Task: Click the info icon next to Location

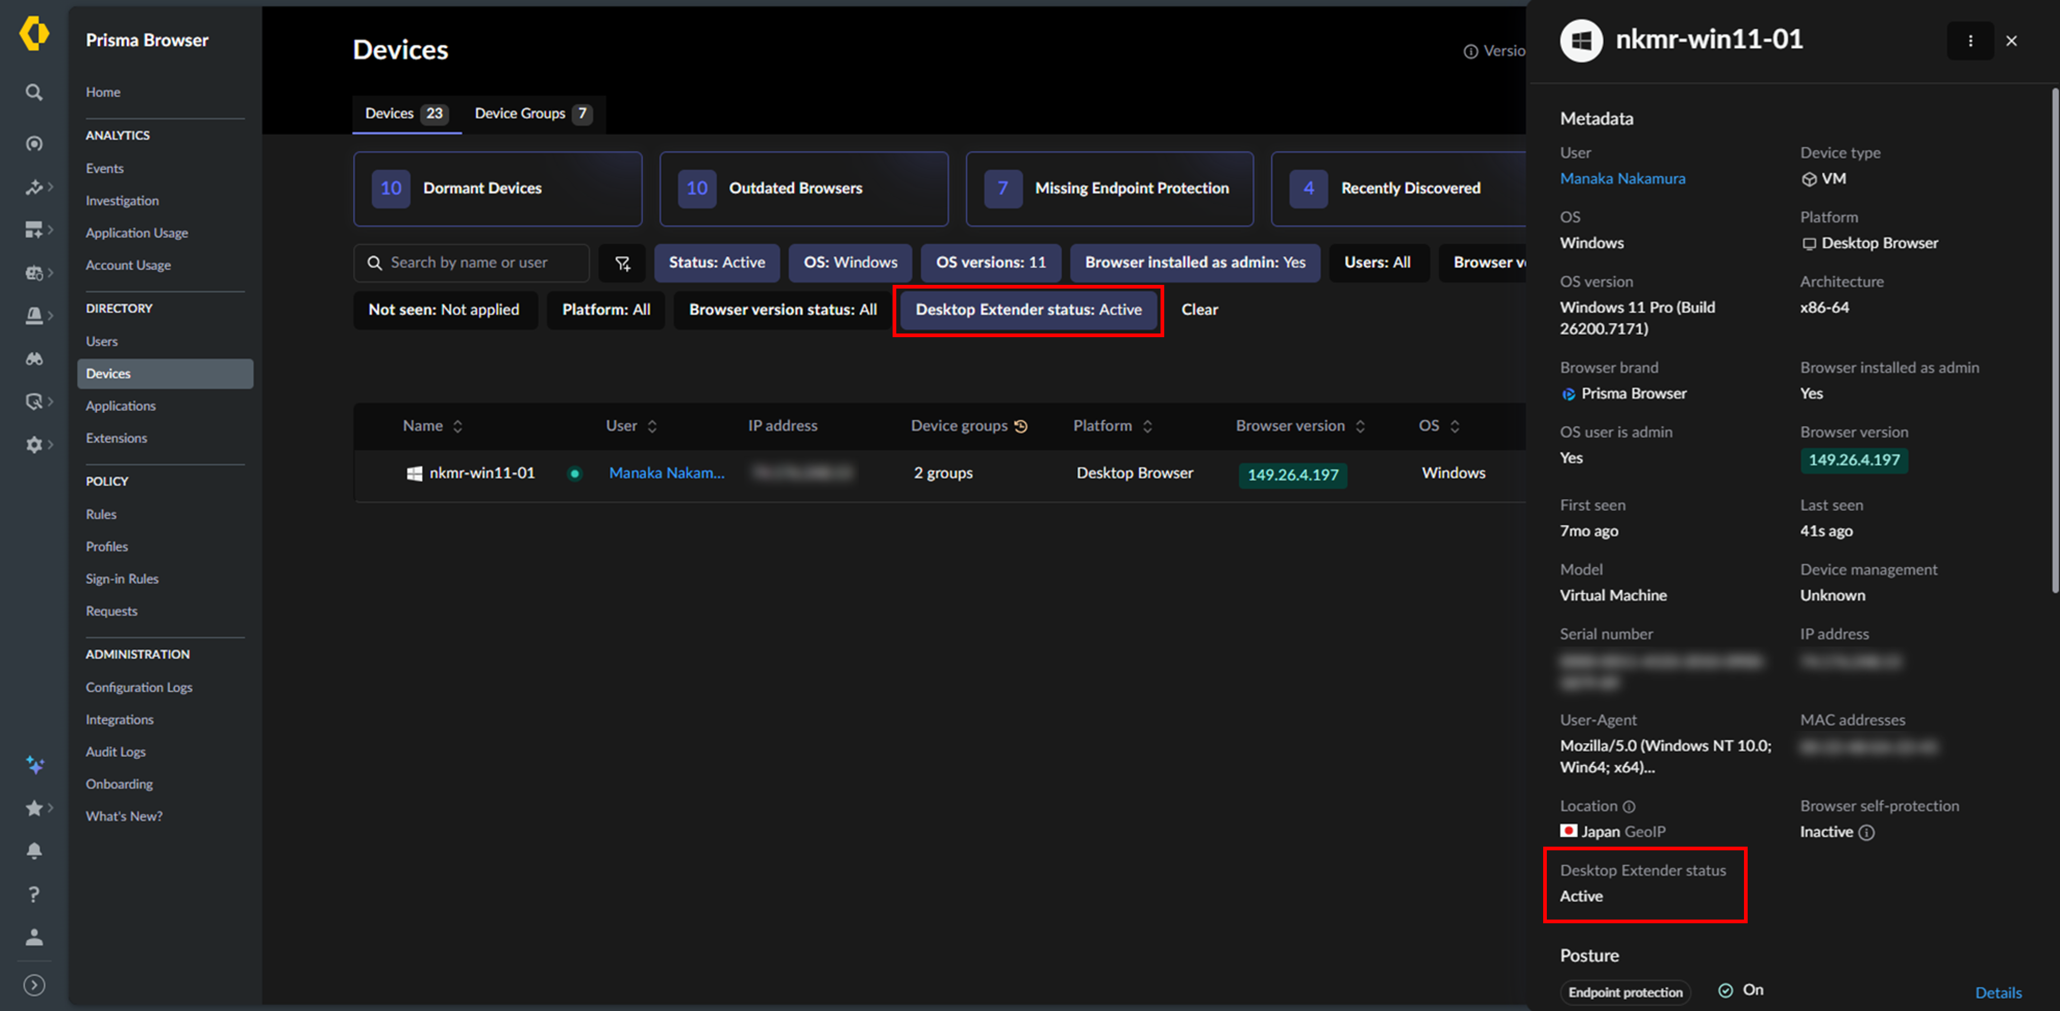Action: (1629, 806)
